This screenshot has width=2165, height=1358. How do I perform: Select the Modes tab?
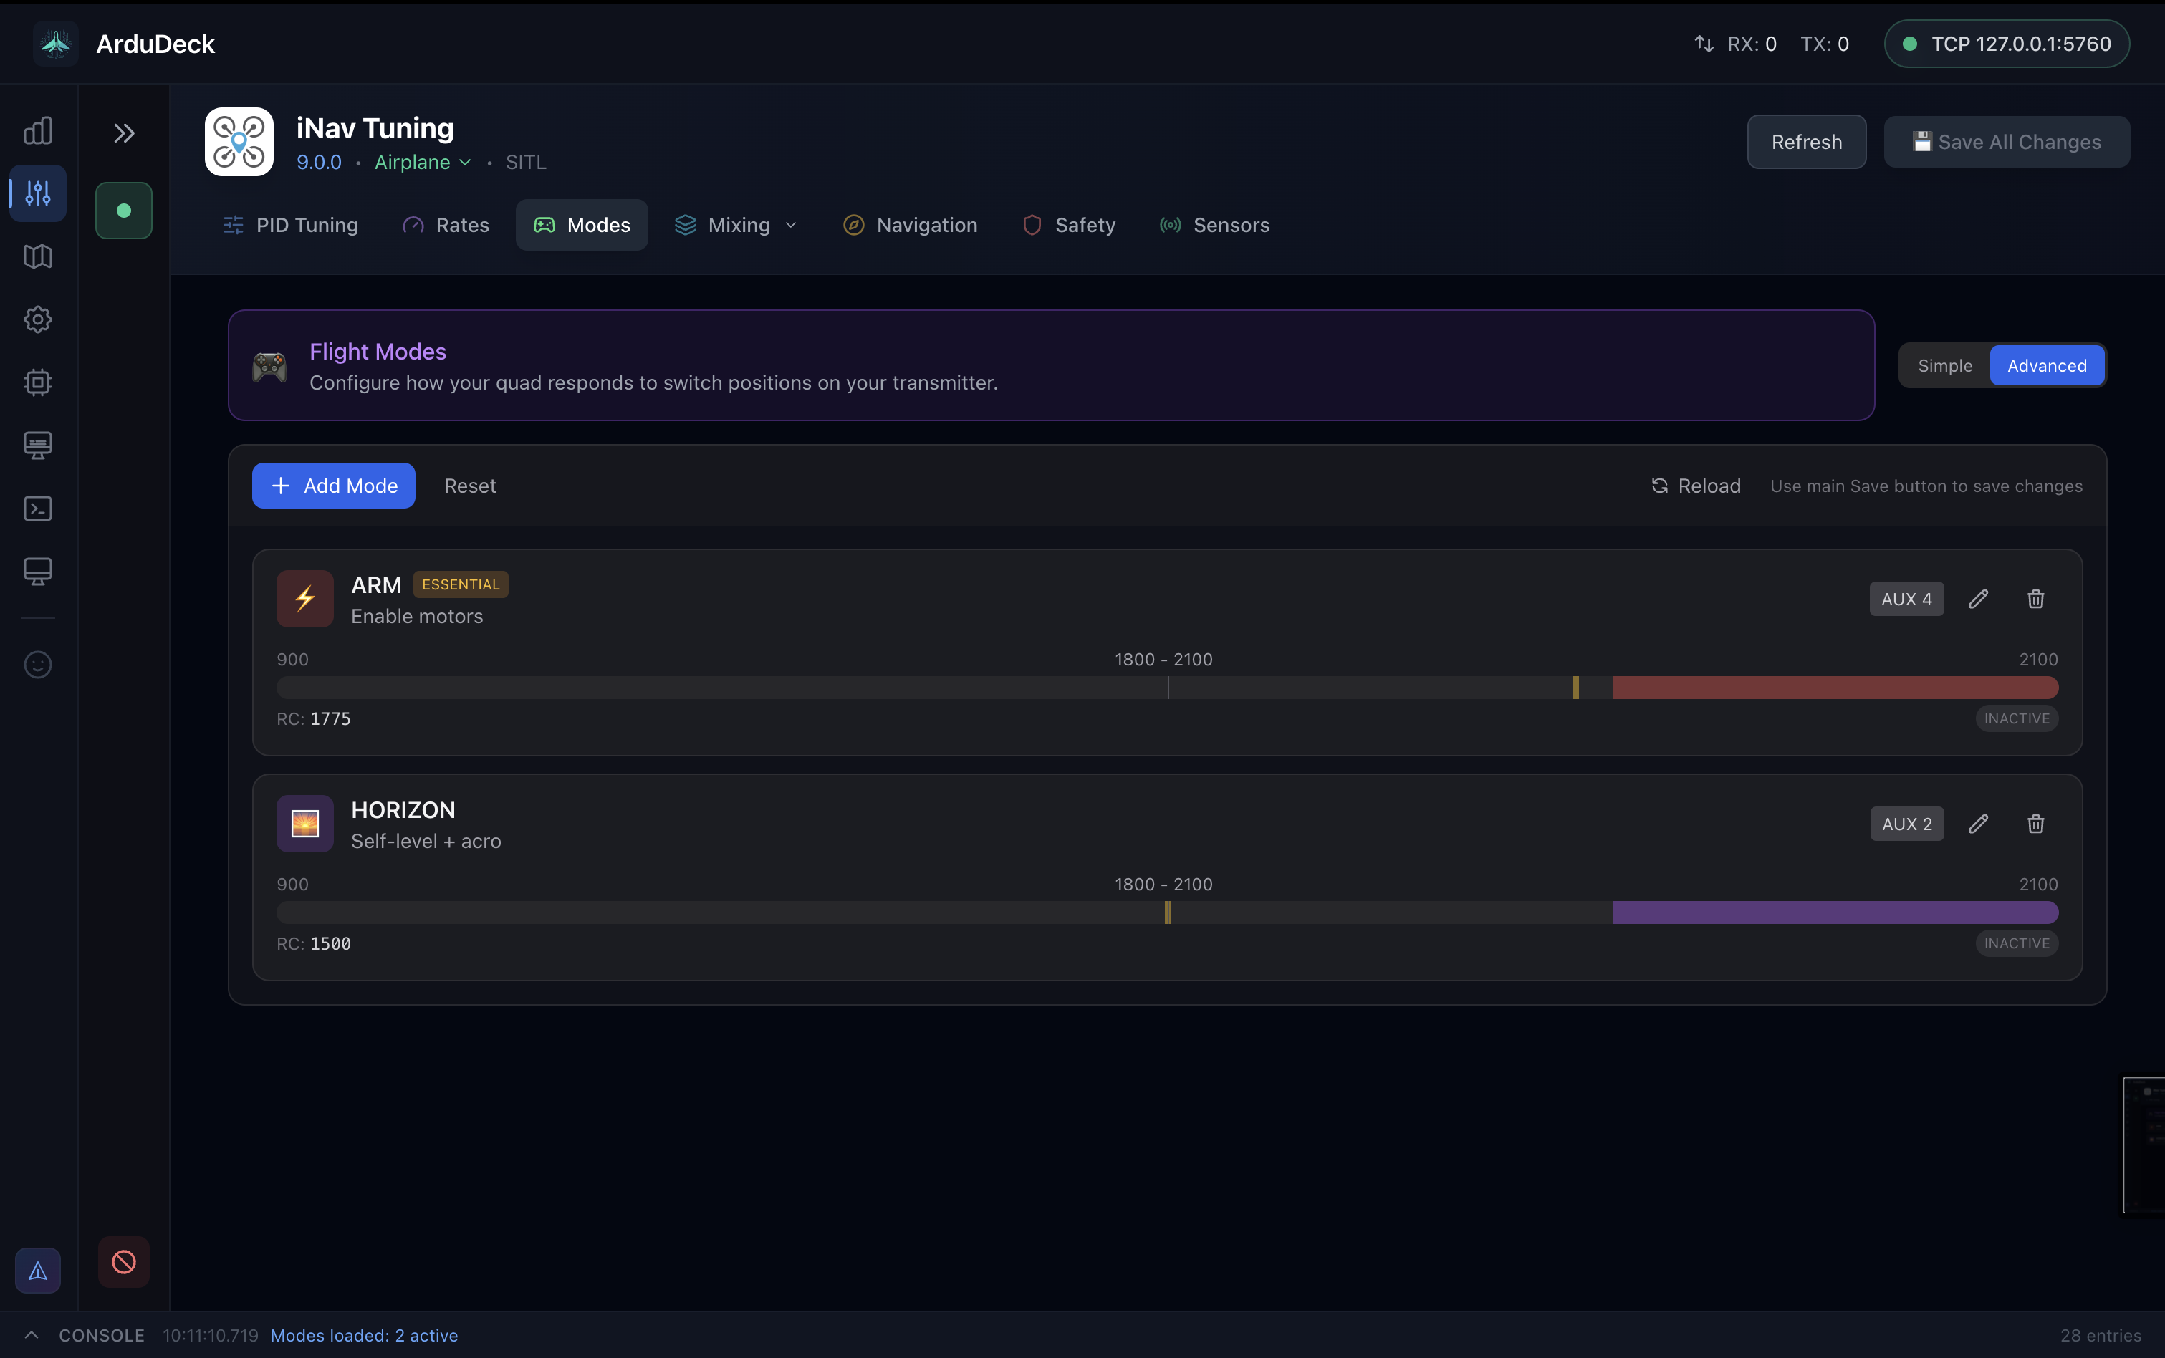(582, 224)
